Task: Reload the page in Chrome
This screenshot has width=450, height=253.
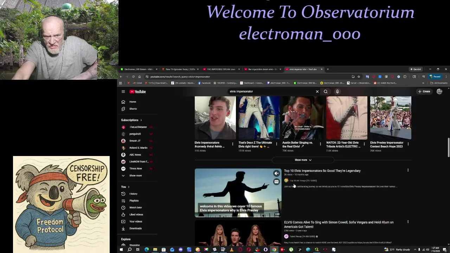Action: coord(133,77)
